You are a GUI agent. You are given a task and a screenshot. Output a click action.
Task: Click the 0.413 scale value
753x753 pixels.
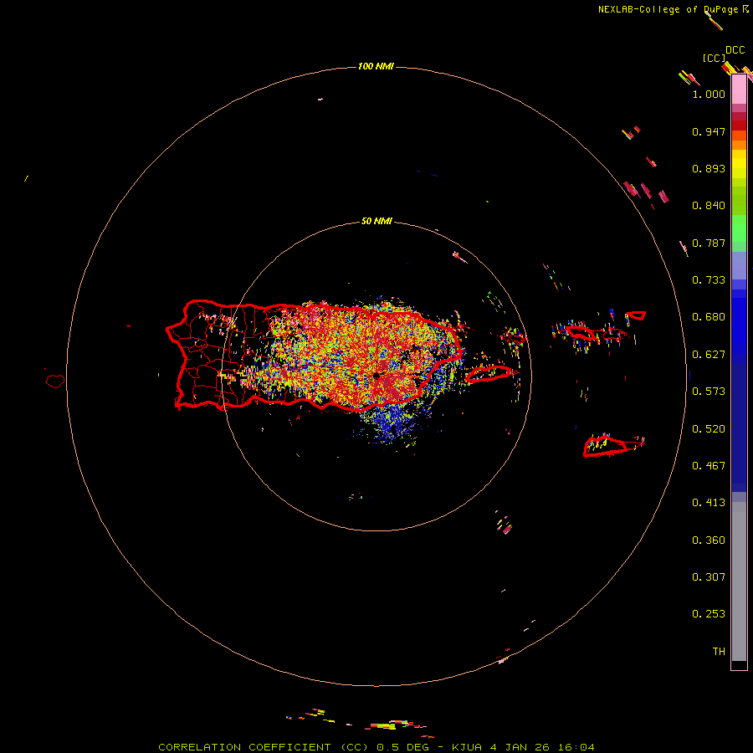[x=709, y=503]
